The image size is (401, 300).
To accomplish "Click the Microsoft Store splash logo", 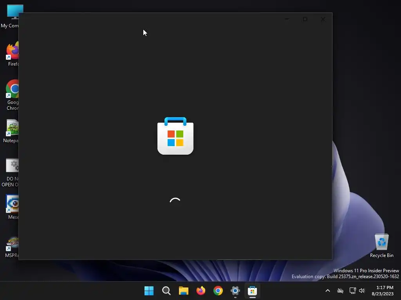I will click(175, 136).
